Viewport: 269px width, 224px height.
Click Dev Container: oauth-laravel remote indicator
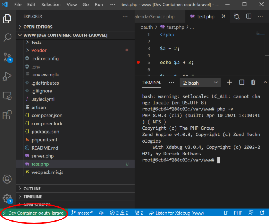(x=34, y=213)
